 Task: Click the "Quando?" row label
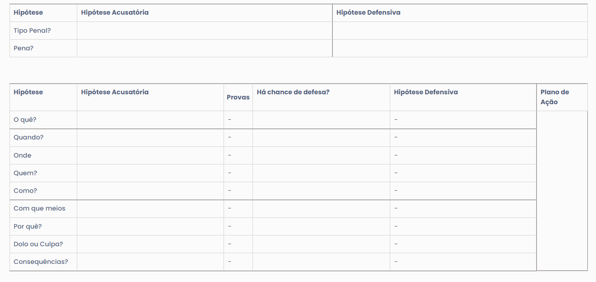(28, 137)
